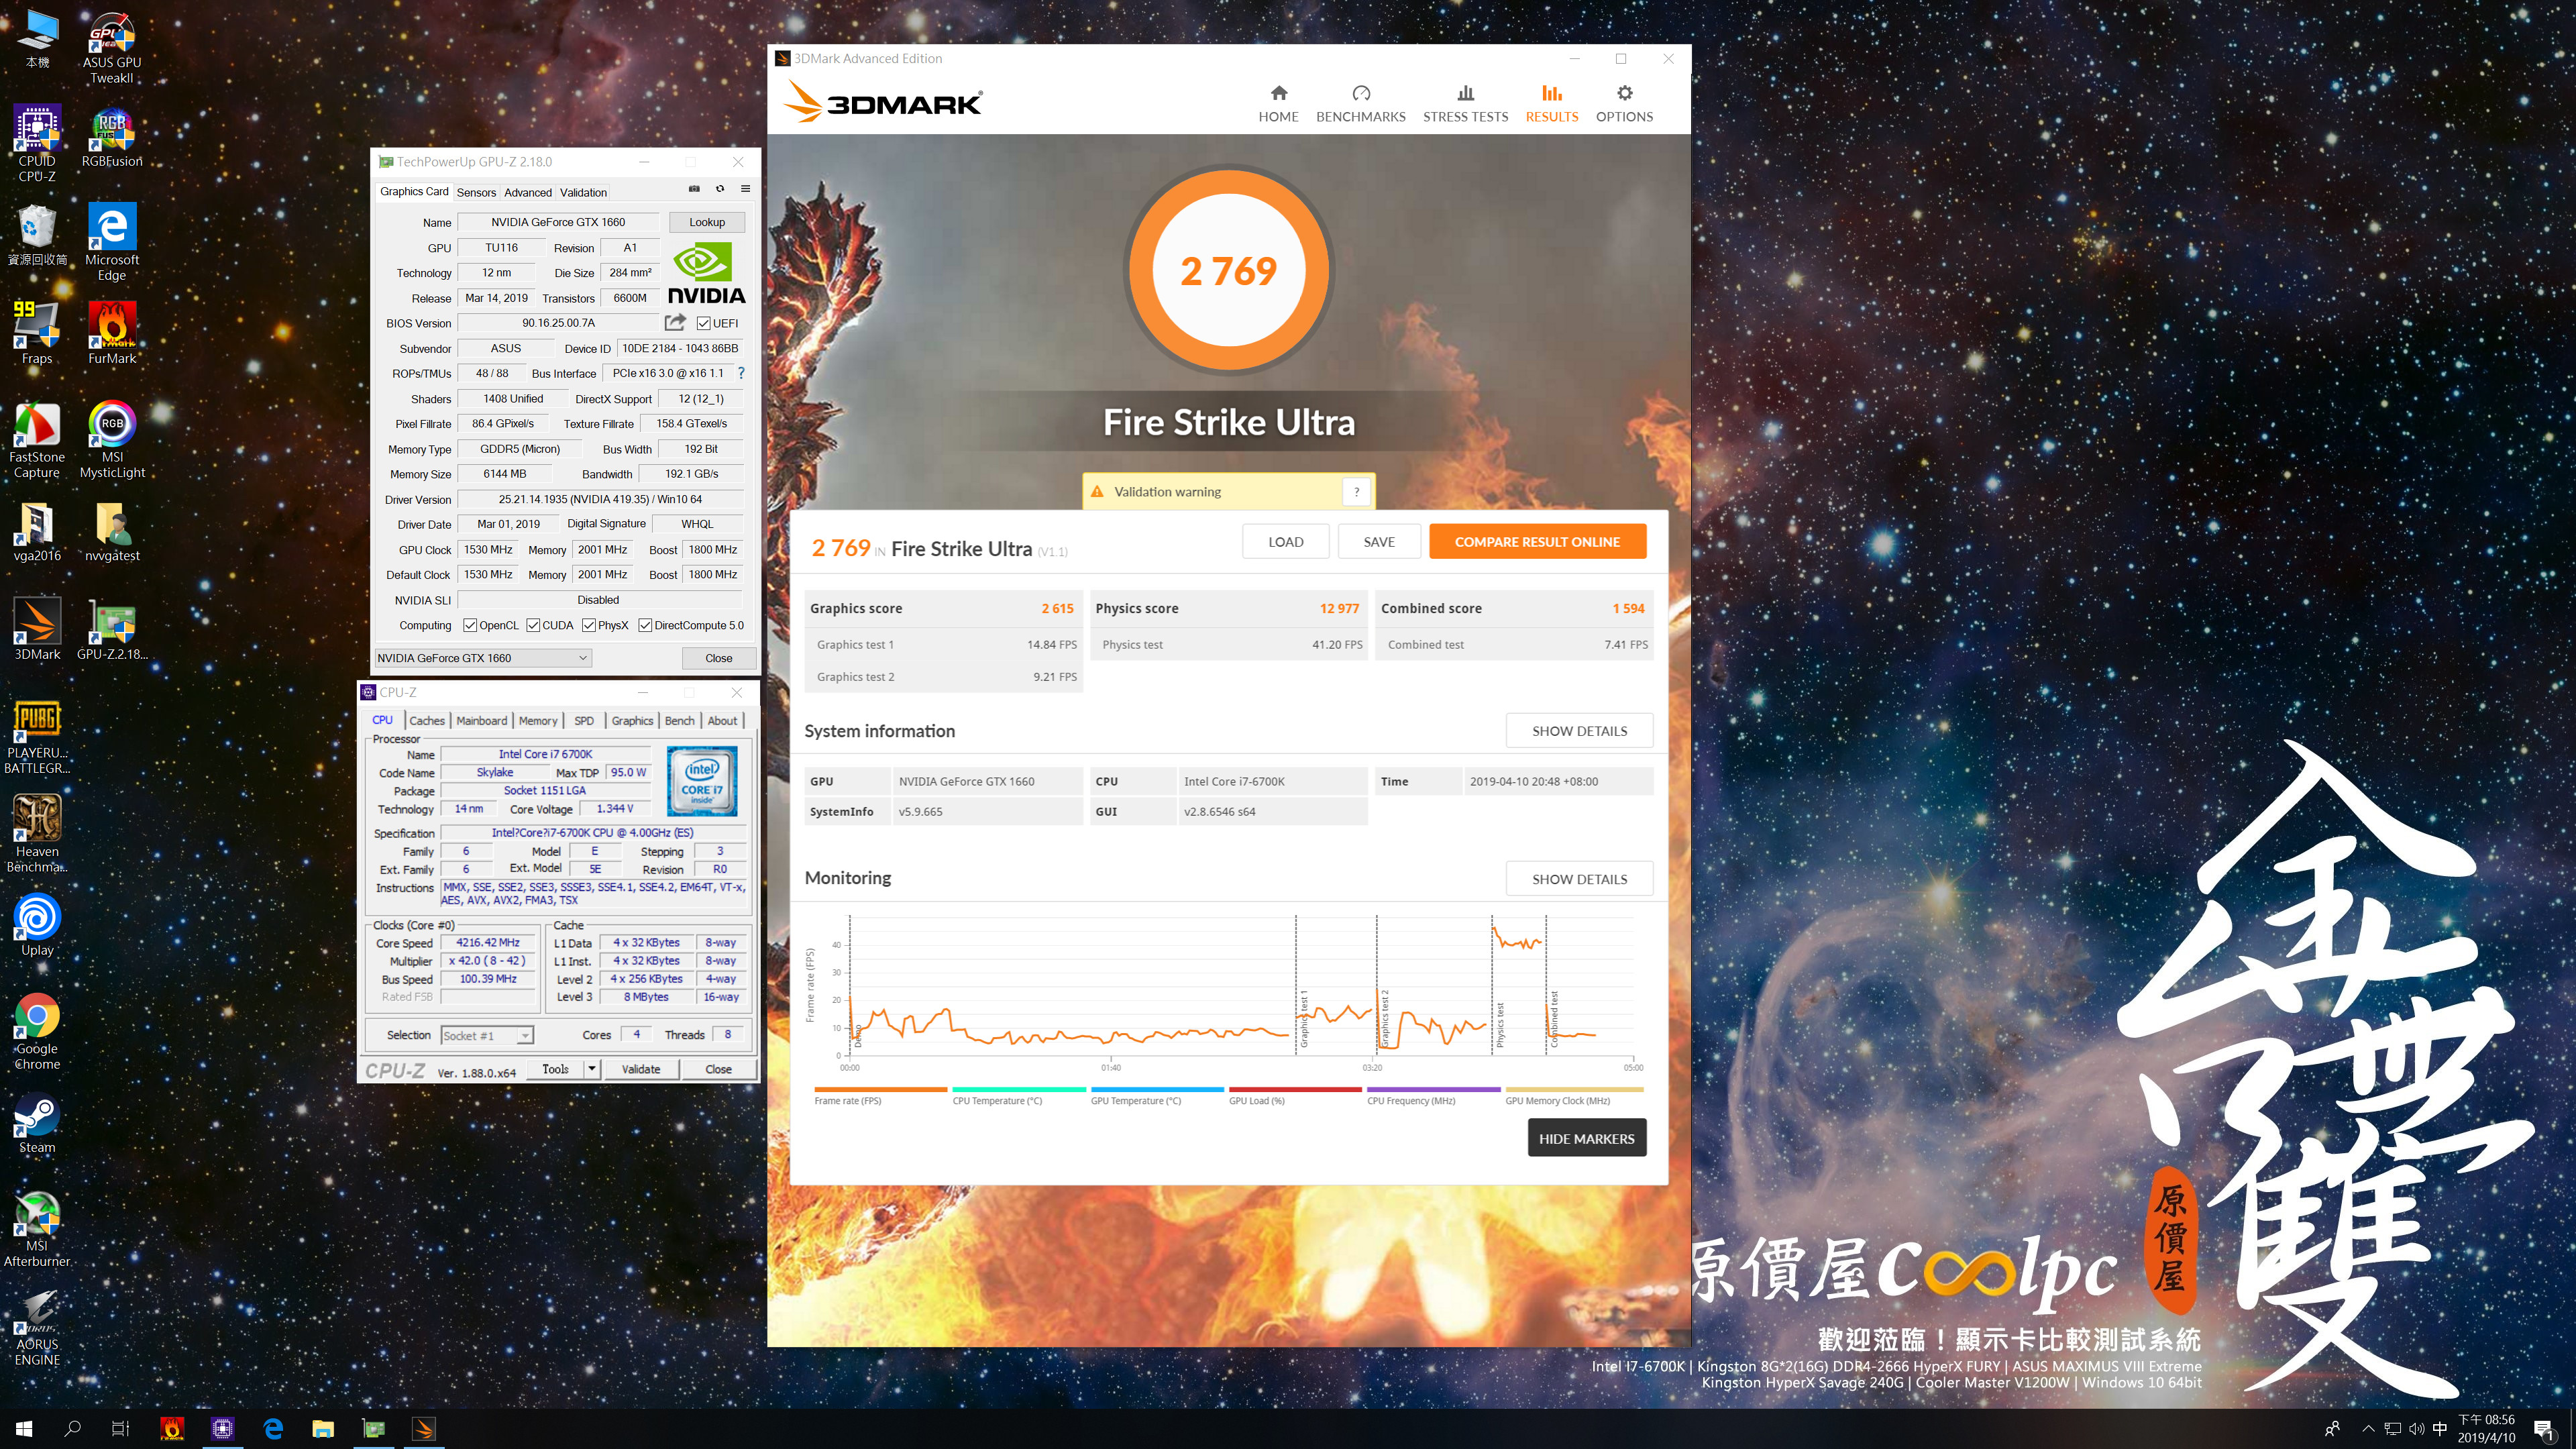
Task: Toggle CUDA checkbox in GPU-Z
Action: pyautogui.click(x=533, y=625)
